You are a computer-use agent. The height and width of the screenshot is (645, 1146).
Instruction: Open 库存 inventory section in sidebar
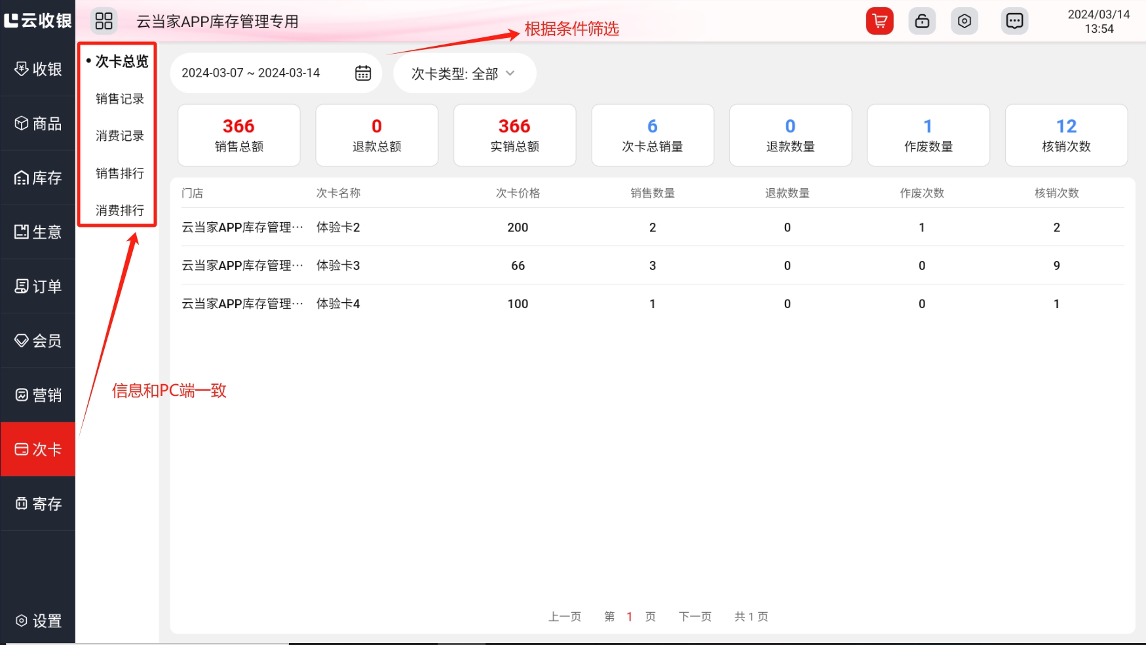(38, 178)
